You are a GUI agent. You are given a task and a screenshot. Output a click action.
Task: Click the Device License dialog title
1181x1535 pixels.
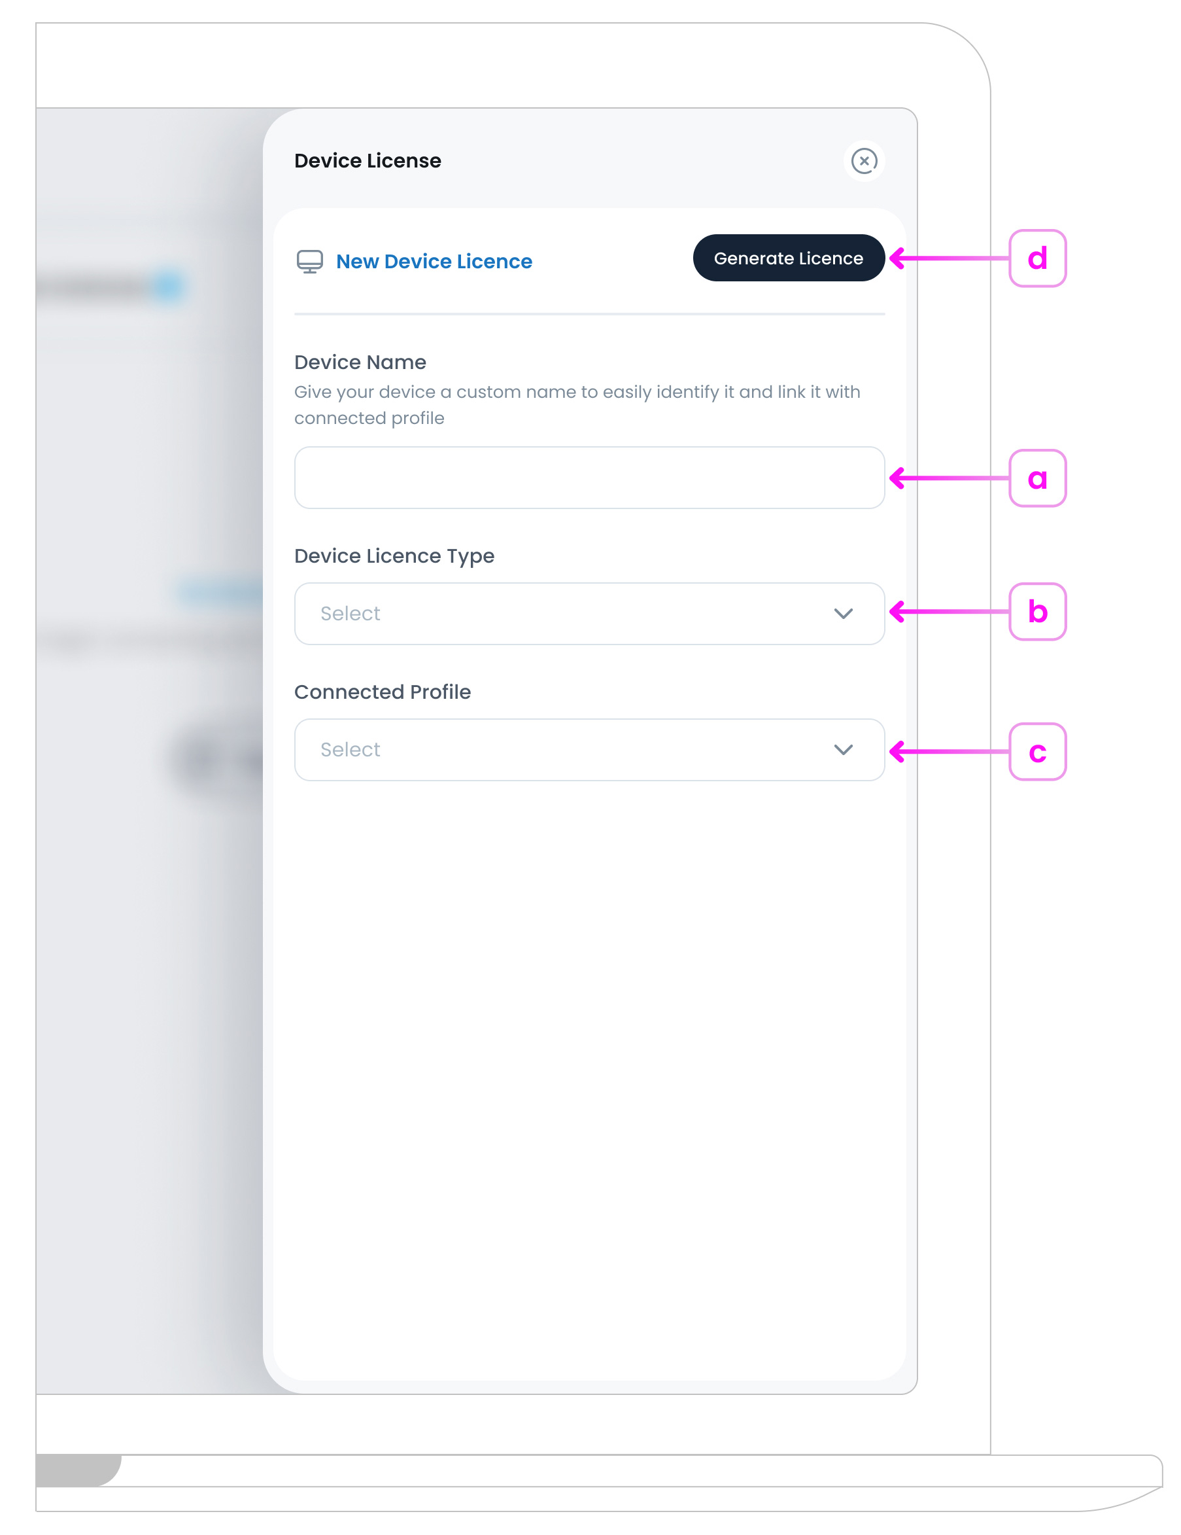tap(367, 160)
